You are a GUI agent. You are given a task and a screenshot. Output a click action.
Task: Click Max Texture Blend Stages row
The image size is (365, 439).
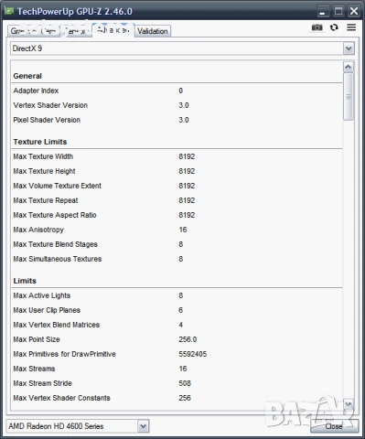177,244
